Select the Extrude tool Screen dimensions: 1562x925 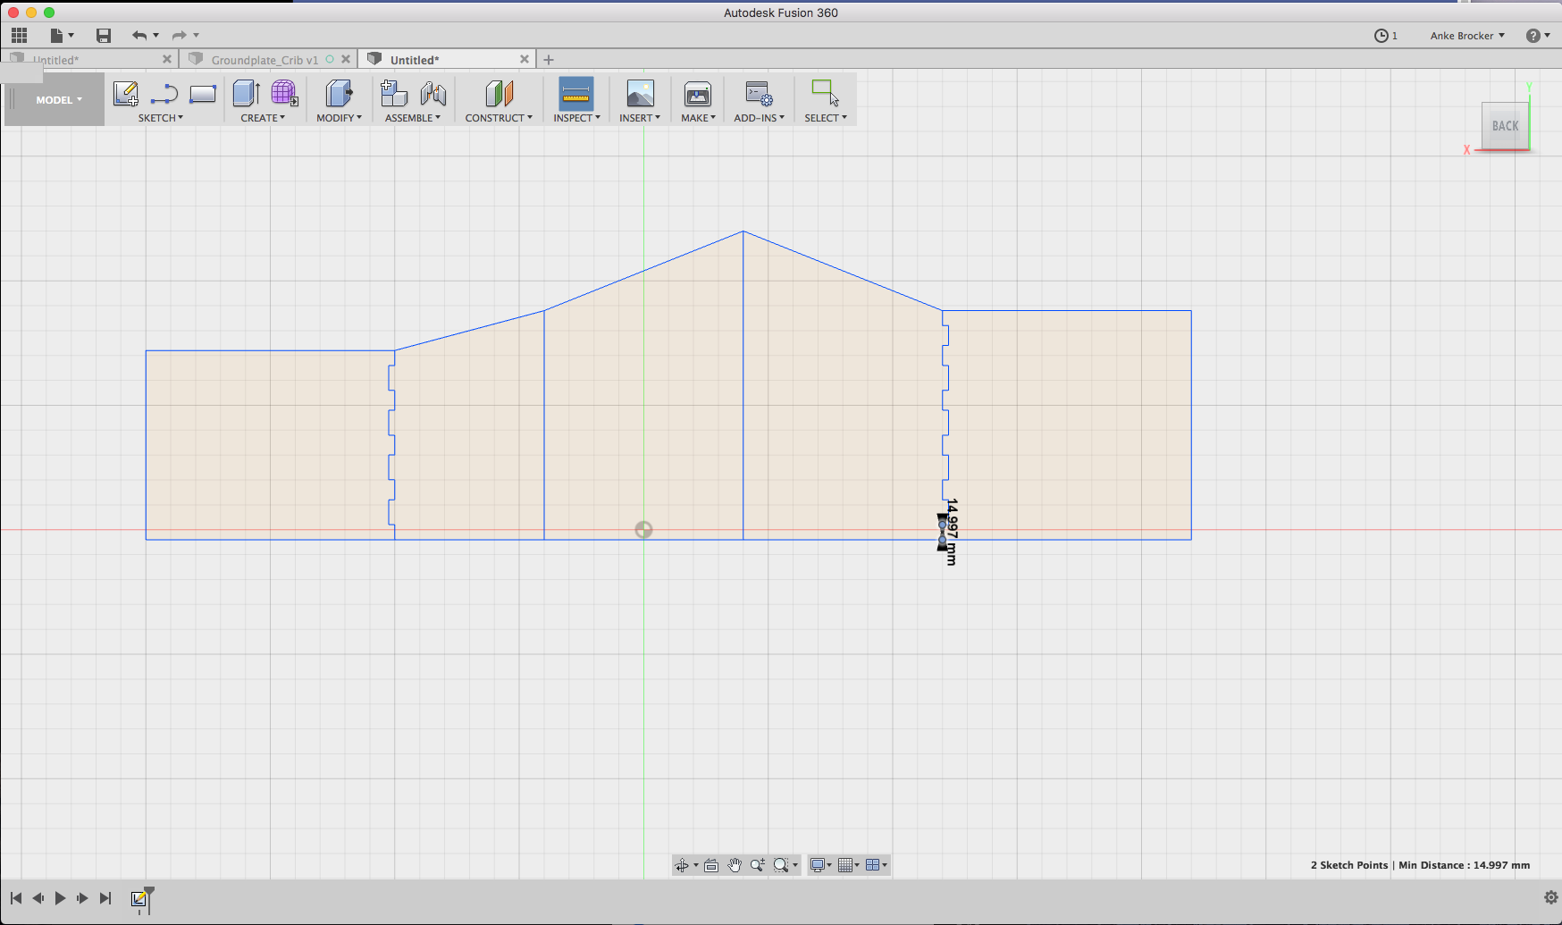246,93
